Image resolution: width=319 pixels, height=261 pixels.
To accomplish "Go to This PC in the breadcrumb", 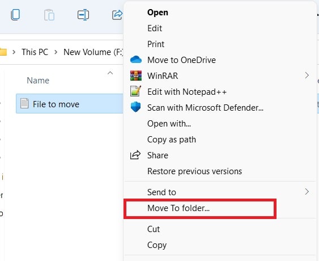I will point(35,52).
